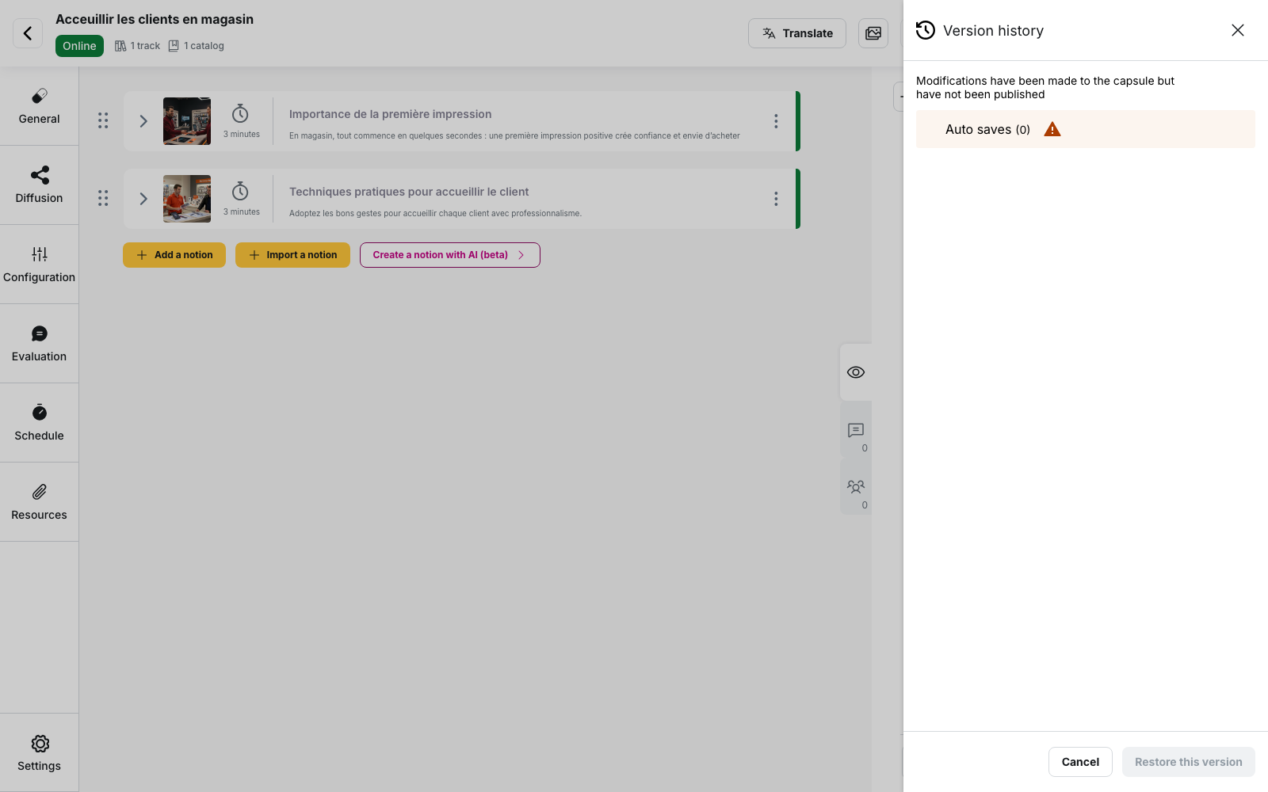Expand the Auto saves (0) row
1268x792 pixels.
click(1086, 129)
